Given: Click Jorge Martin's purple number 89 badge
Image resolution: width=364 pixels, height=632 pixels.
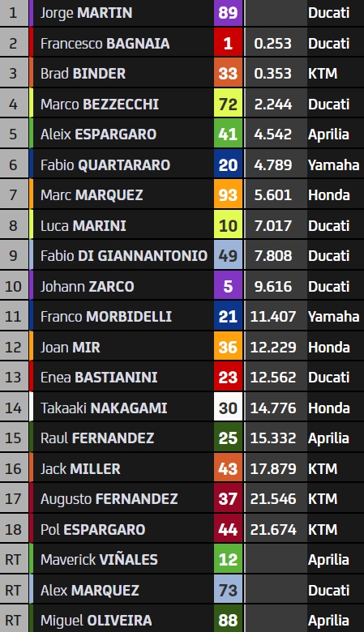Looking at the screenshot, I should (x=228, y=13).
